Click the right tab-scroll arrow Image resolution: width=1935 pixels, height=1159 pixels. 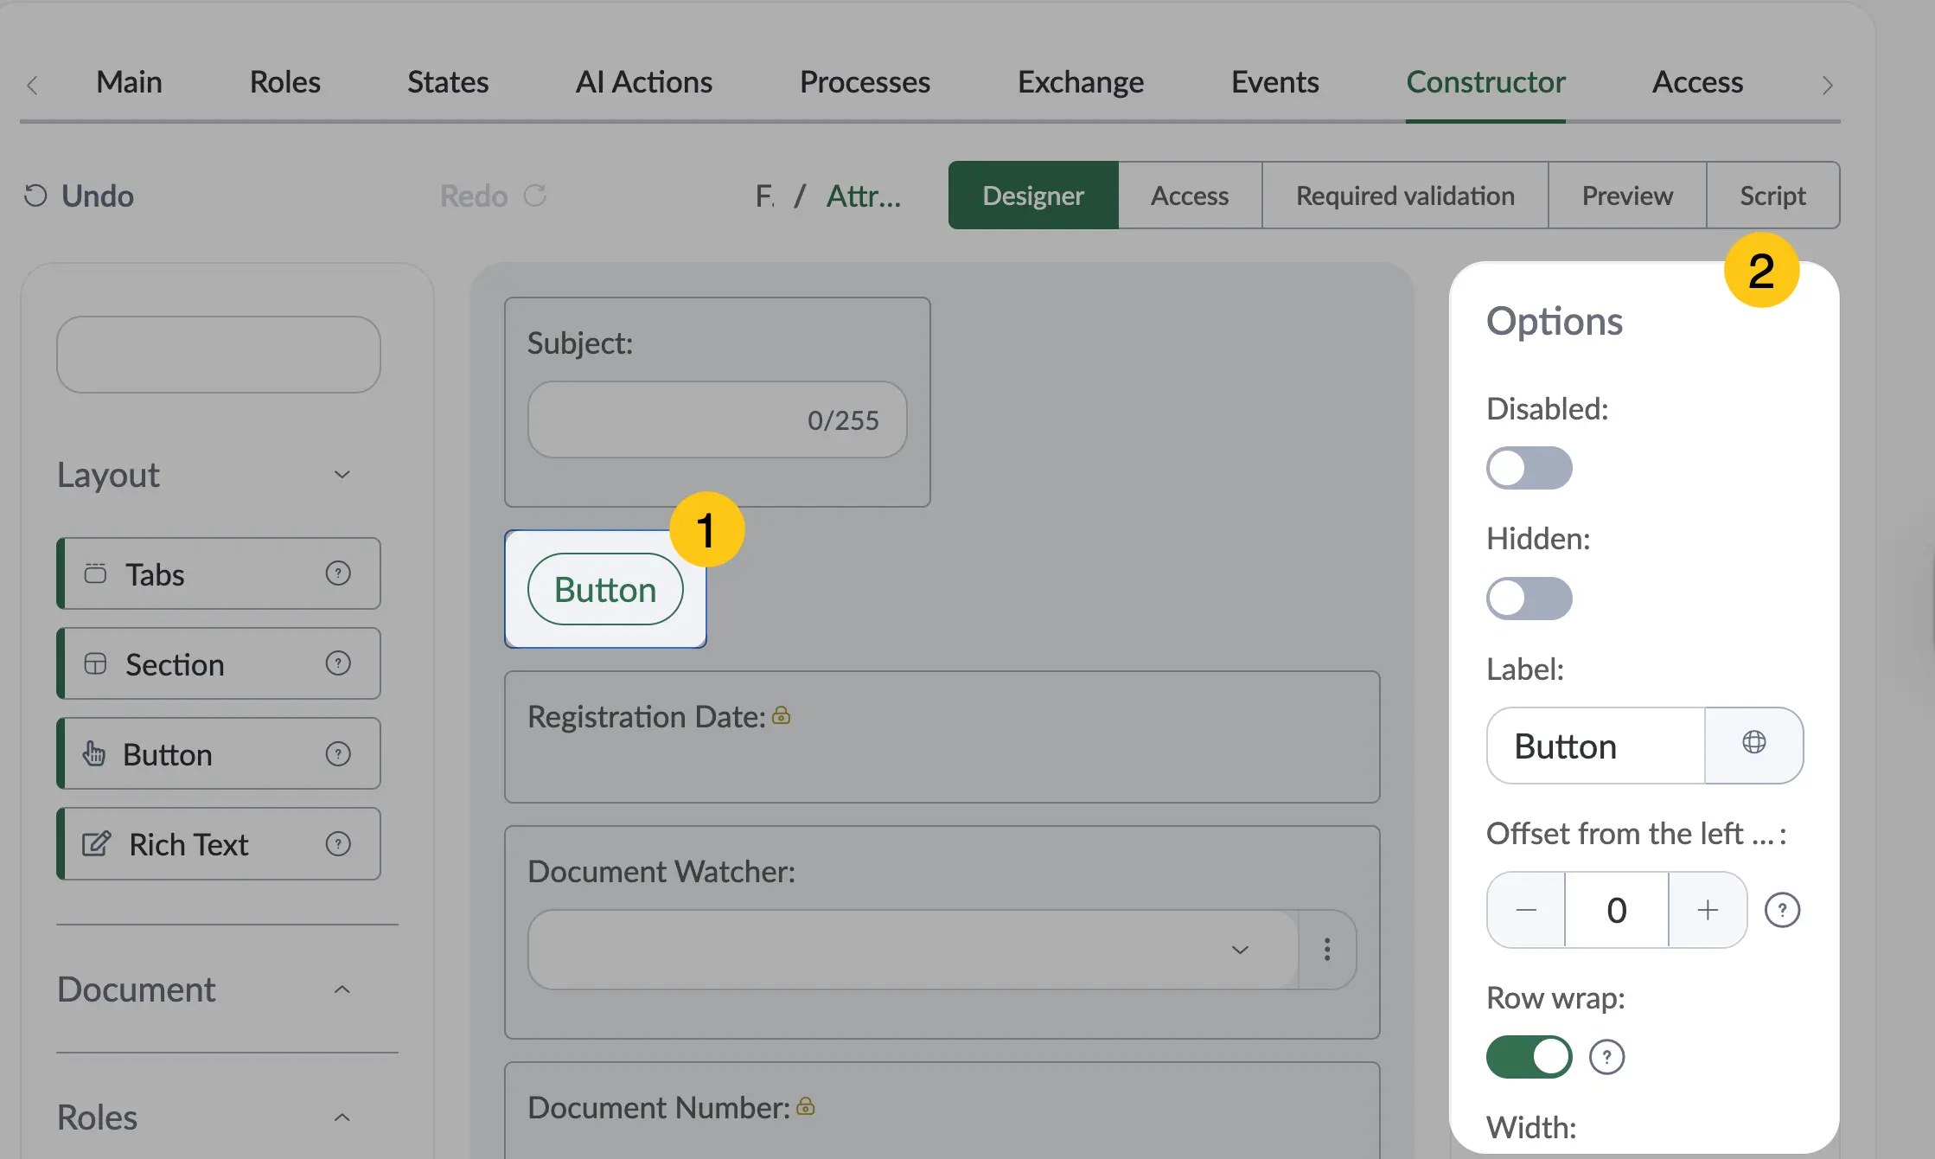pos(1827,85)
